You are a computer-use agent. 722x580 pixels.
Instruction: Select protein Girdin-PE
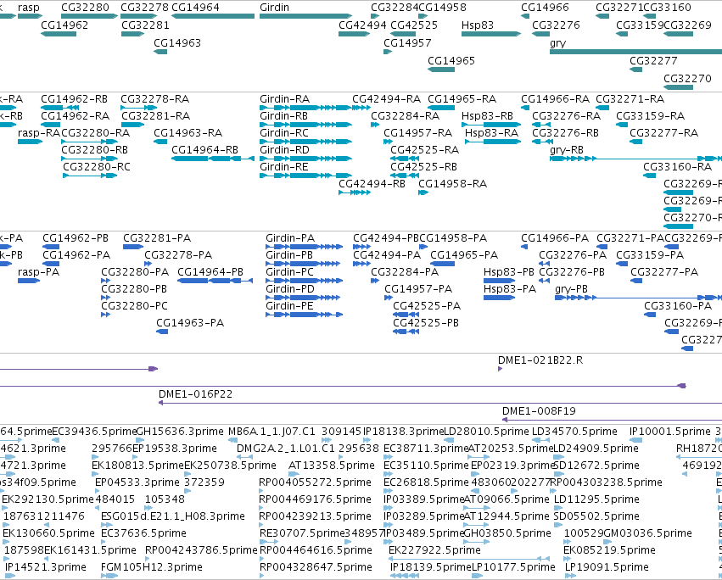pos(305,315)
